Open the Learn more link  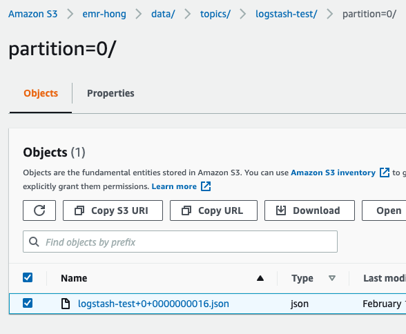click(174, 186)
